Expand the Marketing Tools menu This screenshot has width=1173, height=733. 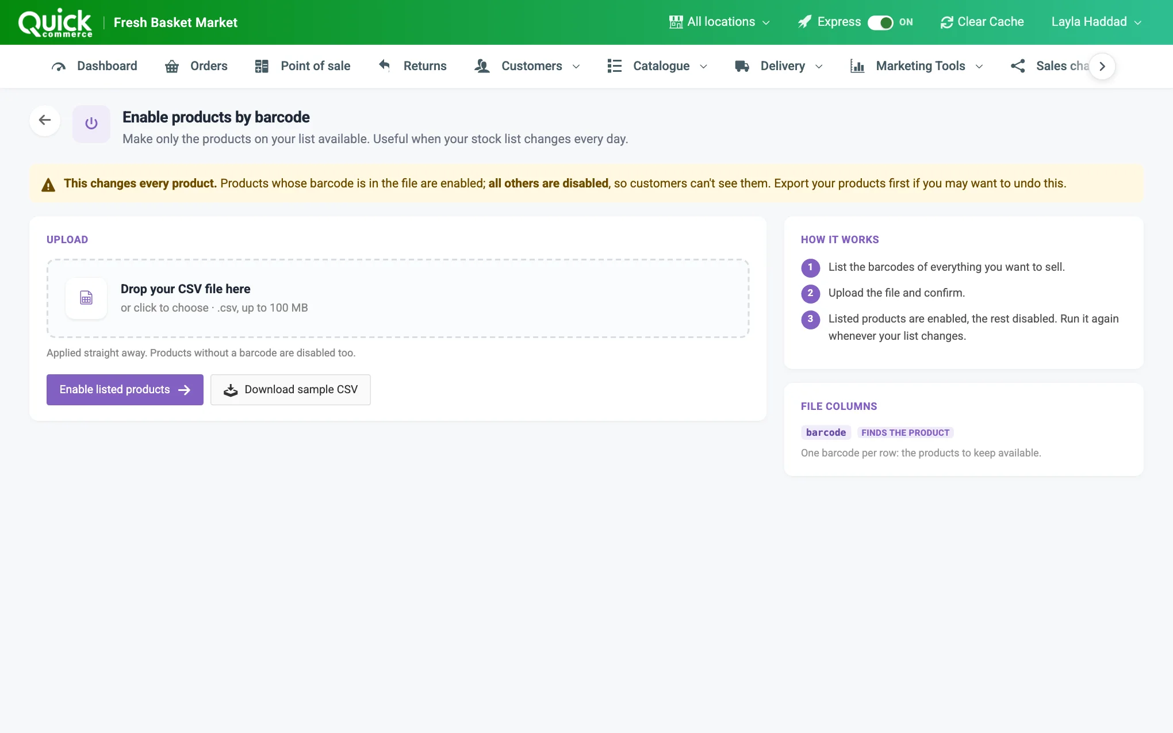point(917,66)
